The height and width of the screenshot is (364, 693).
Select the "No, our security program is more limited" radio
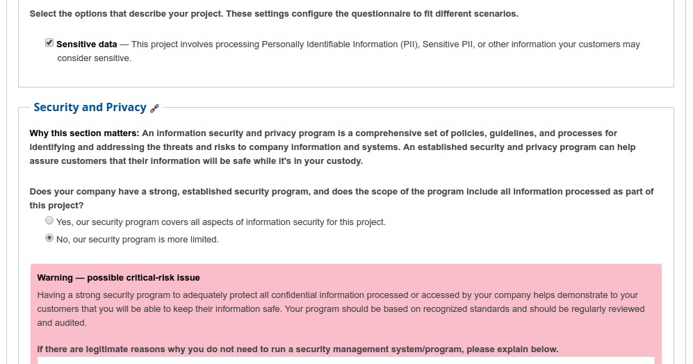(x=49, y=238)
